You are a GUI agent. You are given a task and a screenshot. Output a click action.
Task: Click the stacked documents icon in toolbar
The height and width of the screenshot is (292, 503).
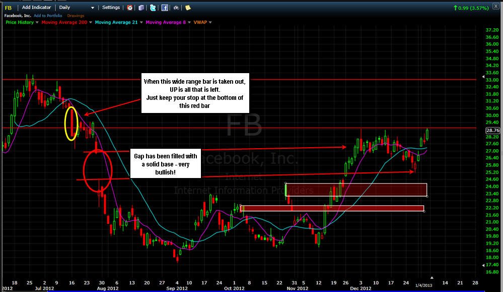[141, 8]
